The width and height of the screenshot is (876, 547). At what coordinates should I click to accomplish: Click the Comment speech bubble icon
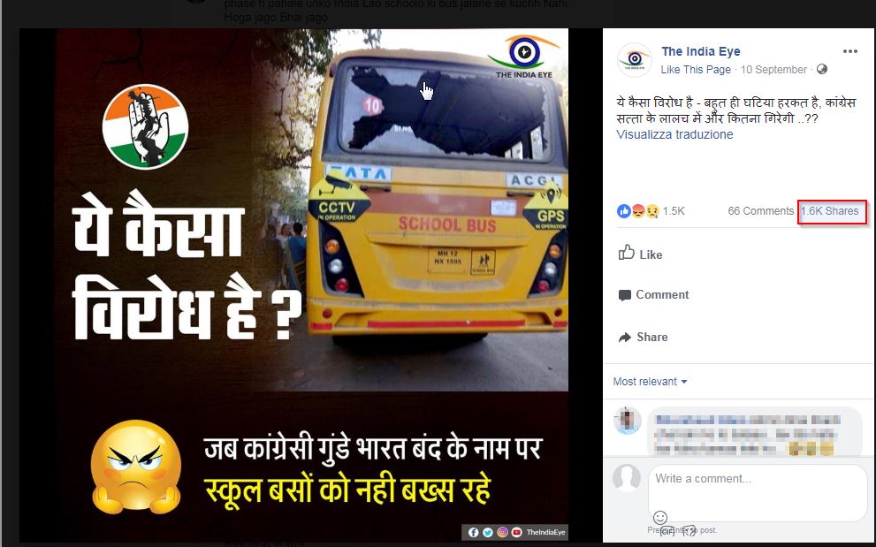[625, 295]
